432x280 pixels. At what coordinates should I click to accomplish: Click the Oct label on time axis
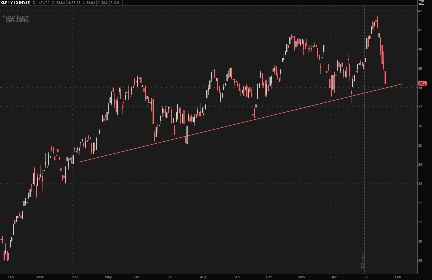click(x=269, y=277)
